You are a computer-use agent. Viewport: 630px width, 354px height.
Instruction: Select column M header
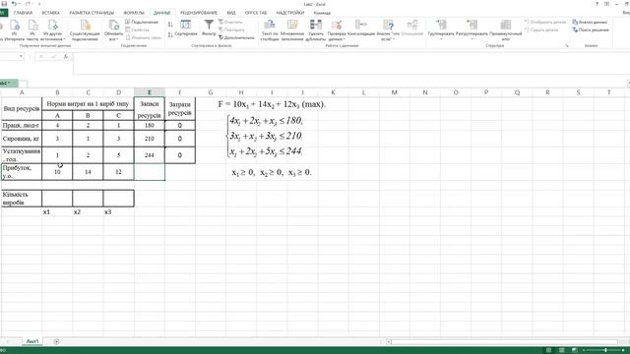click(x=394, y=92)
